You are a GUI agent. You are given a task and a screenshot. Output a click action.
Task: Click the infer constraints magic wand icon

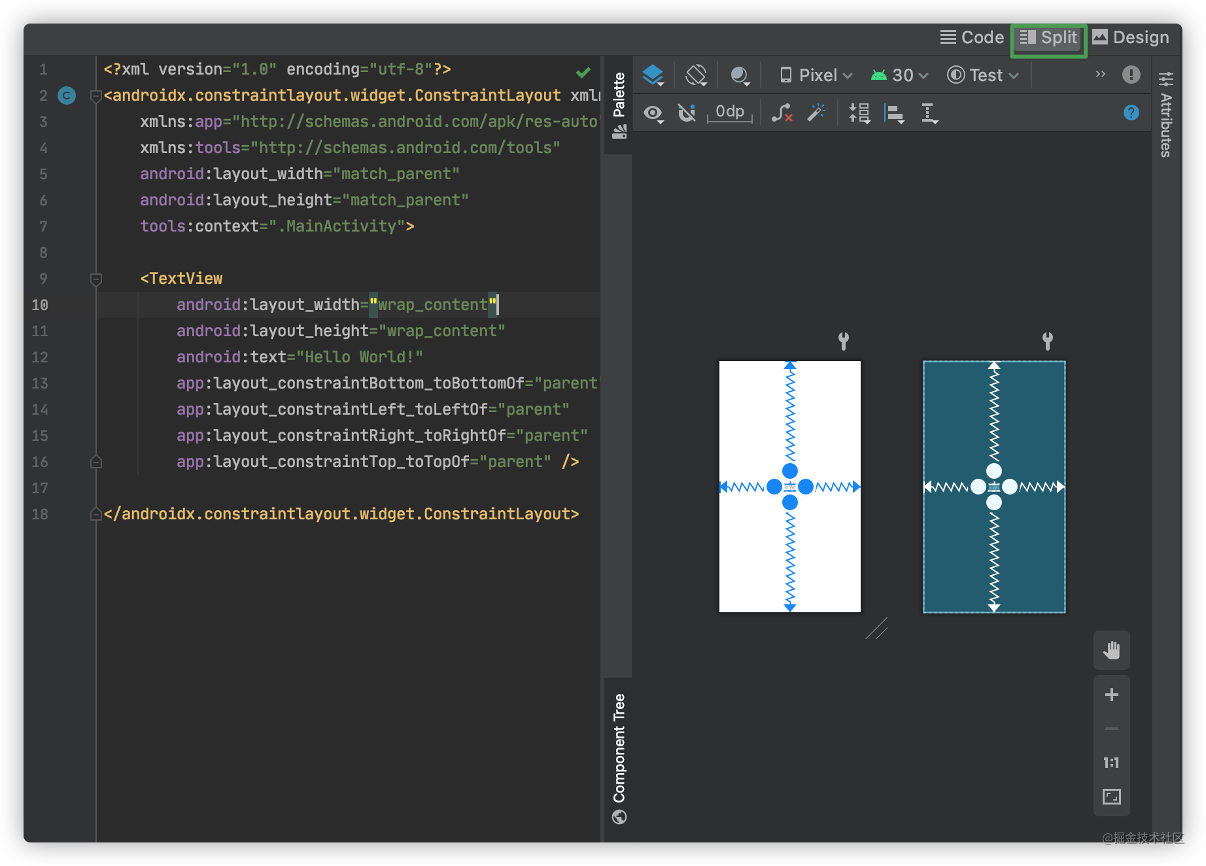(x=816, y=113)
